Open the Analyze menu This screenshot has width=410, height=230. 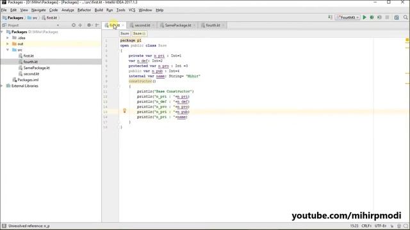(68, 10)
